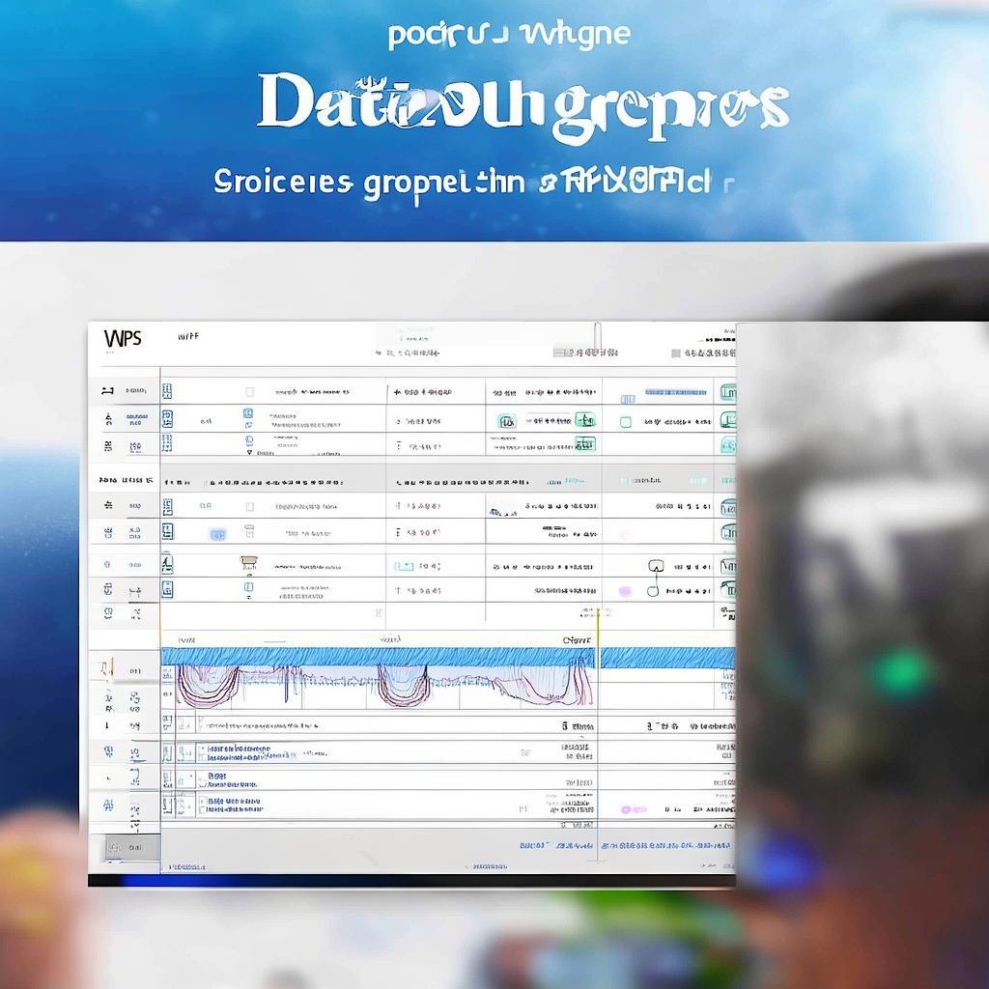Tick the empty checkbox in the first table row
989x989 pixels.
(x=249, y=392)
